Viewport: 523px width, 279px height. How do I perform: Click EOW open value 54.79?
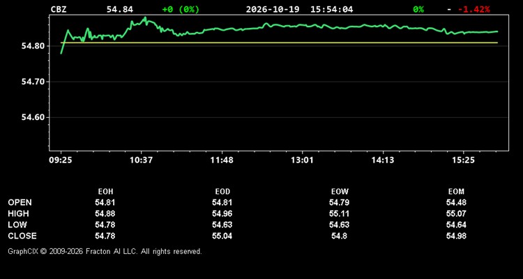tap(339, 202)
